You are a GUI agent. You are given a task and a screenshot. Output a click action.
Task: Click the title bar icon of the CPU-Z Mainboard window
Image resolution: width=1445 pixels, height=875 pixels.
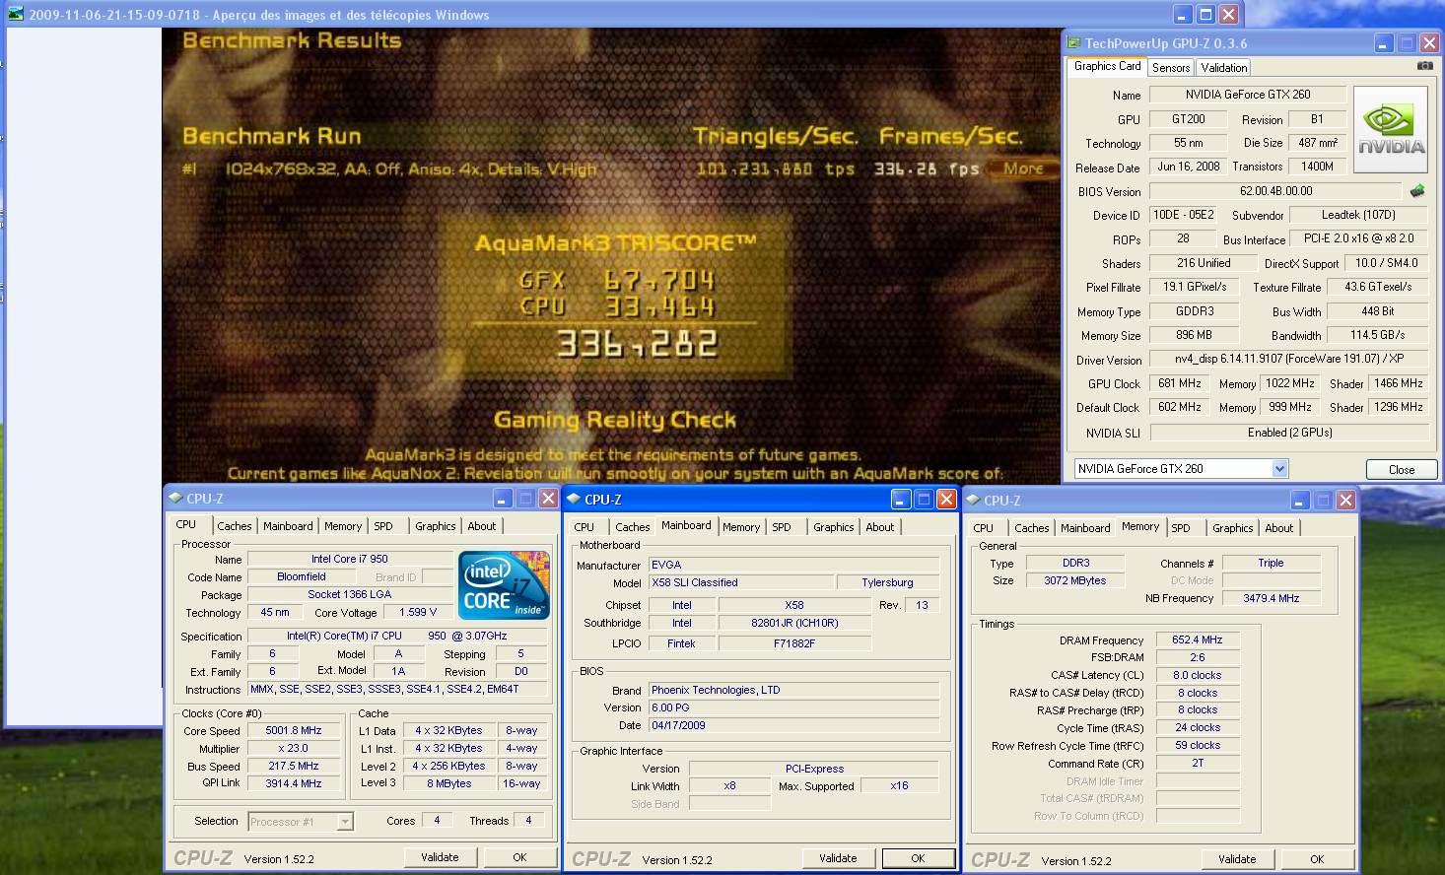pyautogui.click(x=574, y=499)
